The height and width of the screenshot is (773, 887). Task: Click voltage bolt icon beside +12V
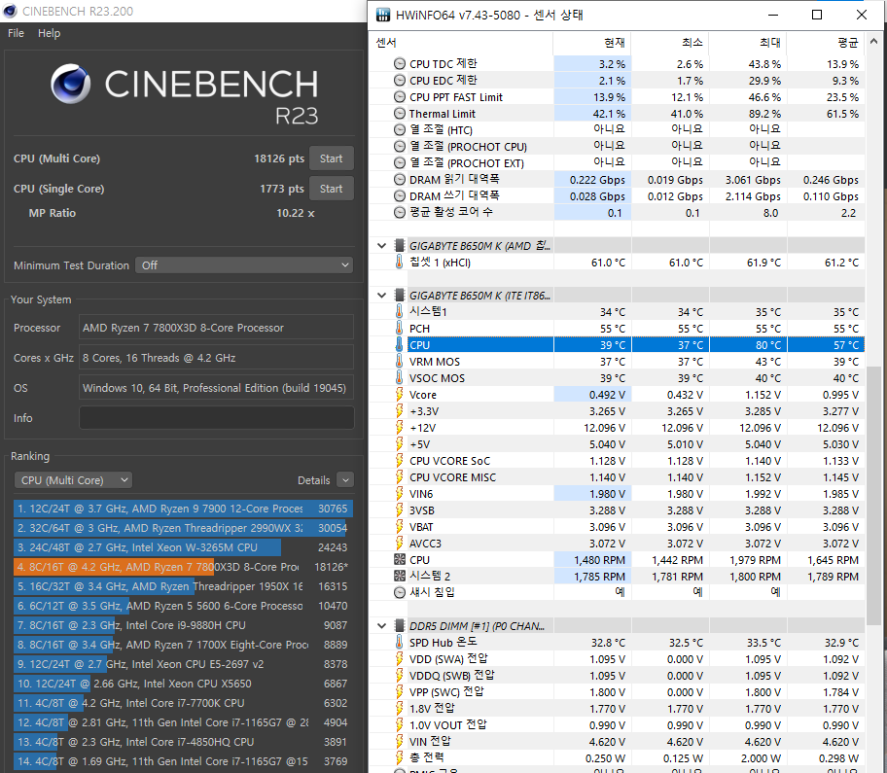coord(400,428)
